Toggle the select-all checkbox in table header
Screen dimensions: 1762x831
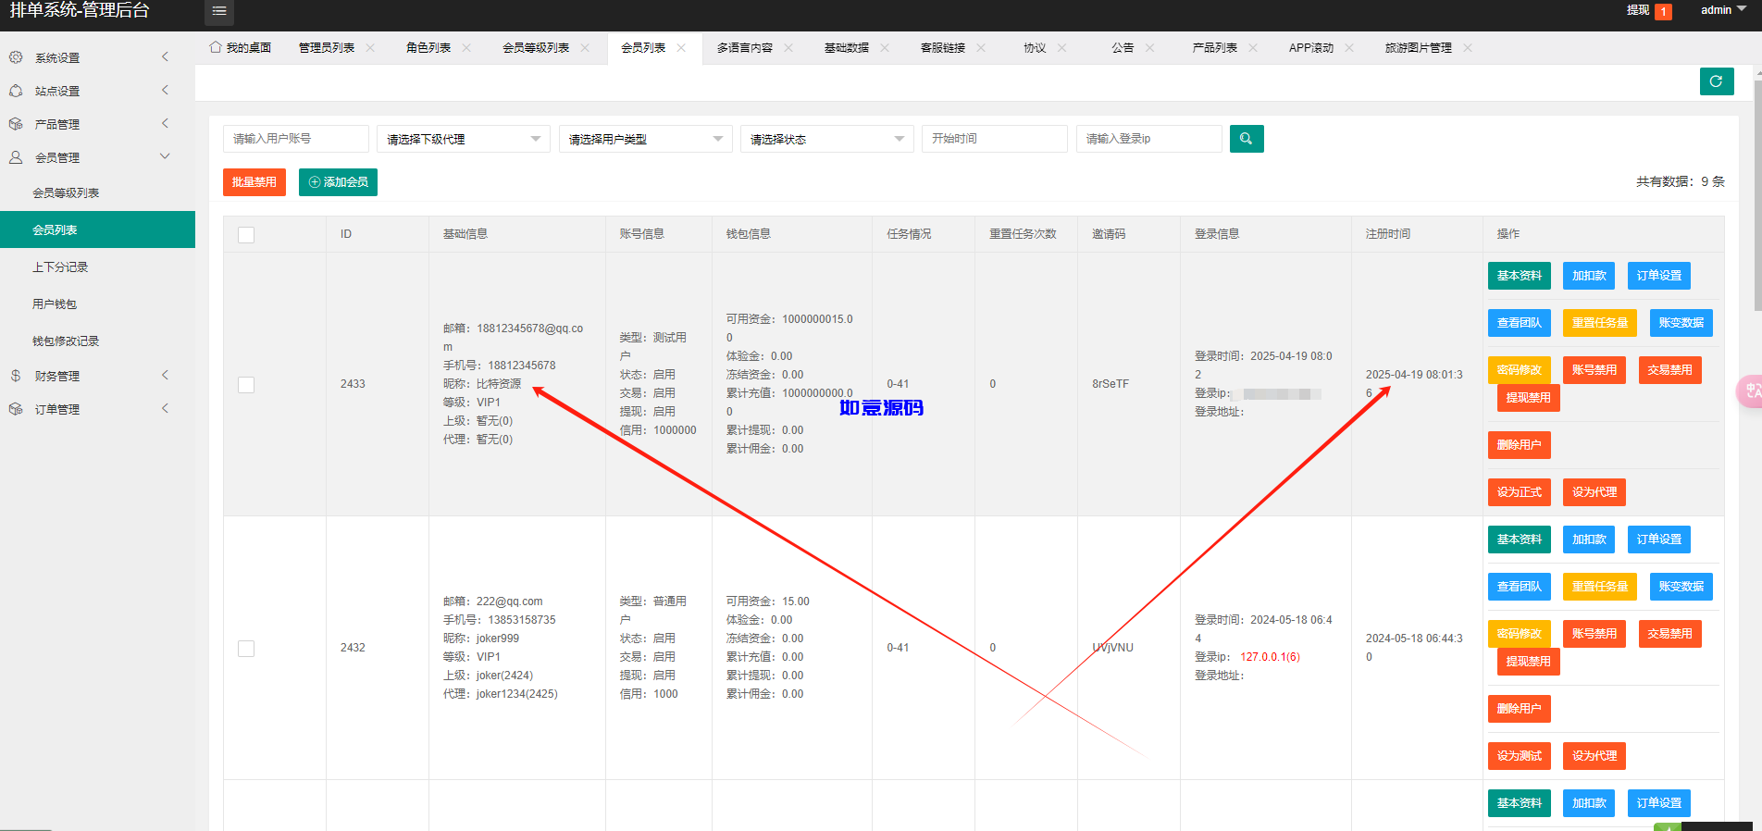pyautogui.click(x=246, y=235)
